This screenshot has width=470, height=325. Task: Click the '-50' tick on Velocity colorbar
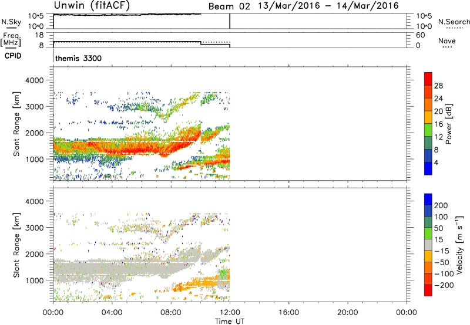tap(442, 262)
